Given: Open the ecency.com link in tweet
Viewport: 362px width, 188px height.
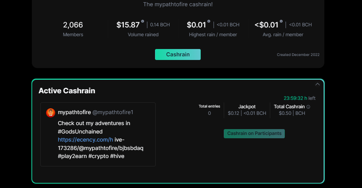Looking at the screenshot, I should [x=86, y=140].
